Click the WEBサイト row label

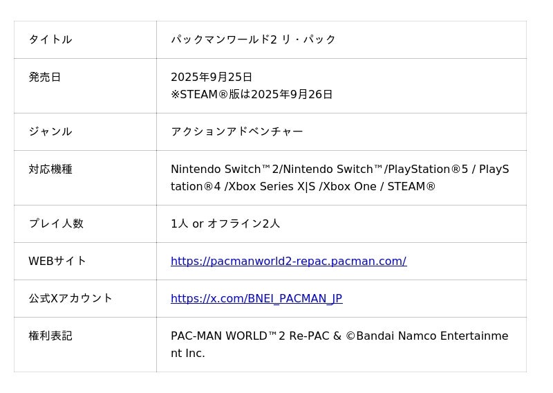pyautogui.click(x=57, y=261)
